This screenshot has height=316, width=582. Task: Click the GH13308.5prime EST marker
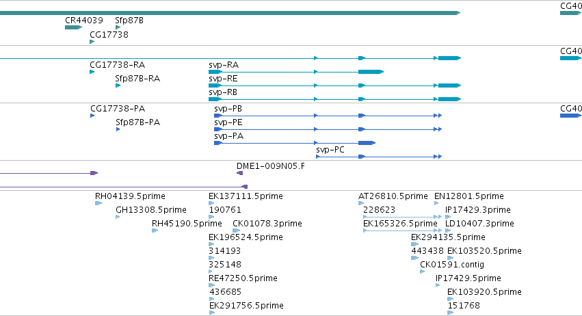[x=118, y=217]
